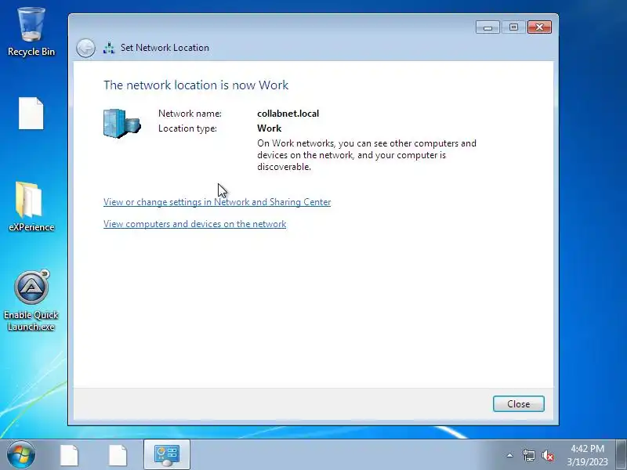627x470 pixels.
Task: Open View computers and devices on the network
Action: point(194,224)
